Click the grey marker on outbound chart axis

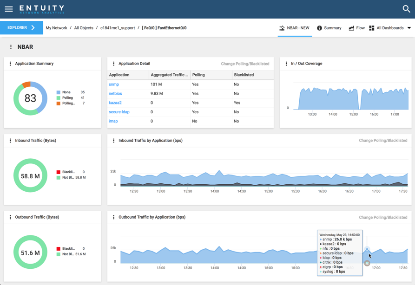(x=367, y=263)
